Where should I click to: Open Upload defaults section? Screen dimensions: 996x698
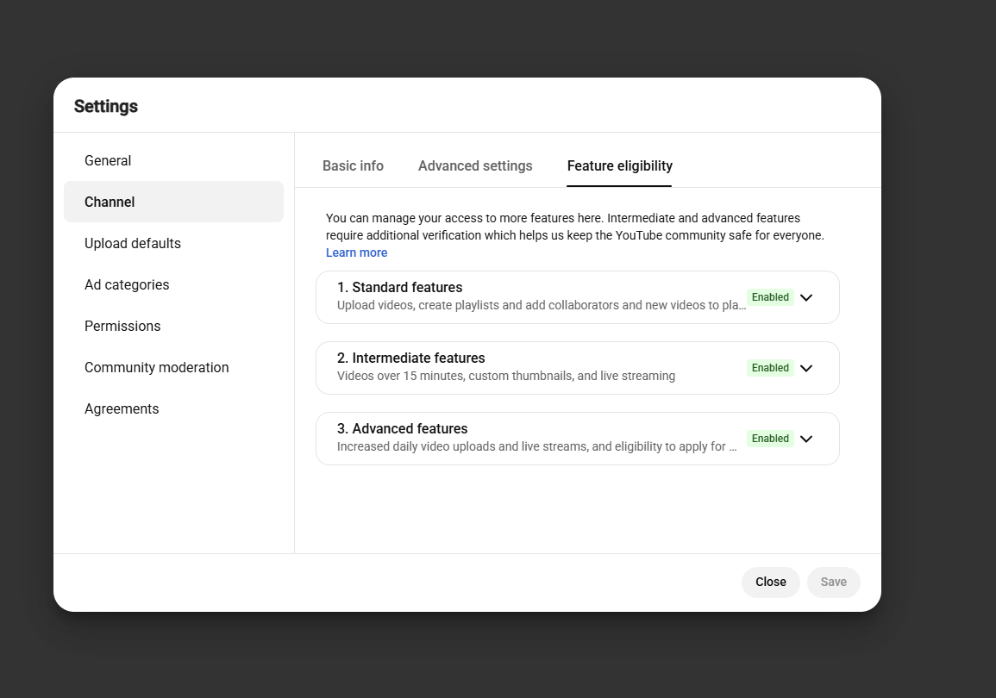173,243
